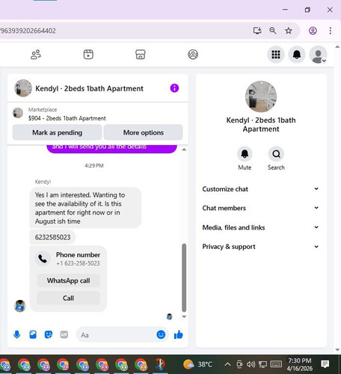Record a voice clip with the microphone icon
Image resolution: width=341 pixels, height=374 pixels.
[17, 334]
